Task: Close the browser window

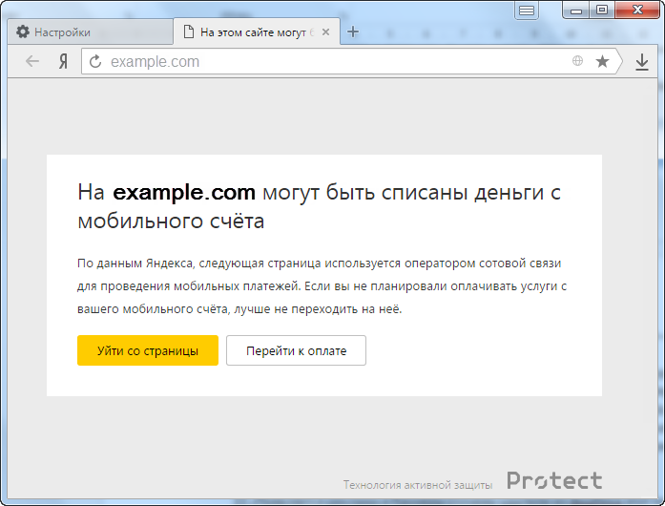Action: 637,10
